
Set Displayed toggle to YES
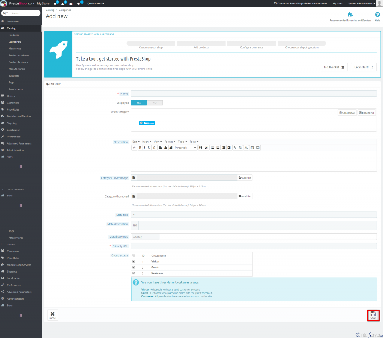(139, 103)
